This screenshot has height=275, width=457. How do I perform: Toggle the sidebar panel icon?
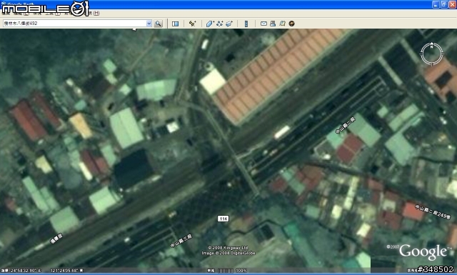click(x=175, y=24)
